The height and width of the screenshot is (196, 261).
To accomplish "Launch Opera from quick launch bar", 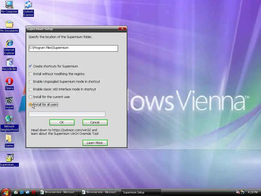I will tap(33, 192).
